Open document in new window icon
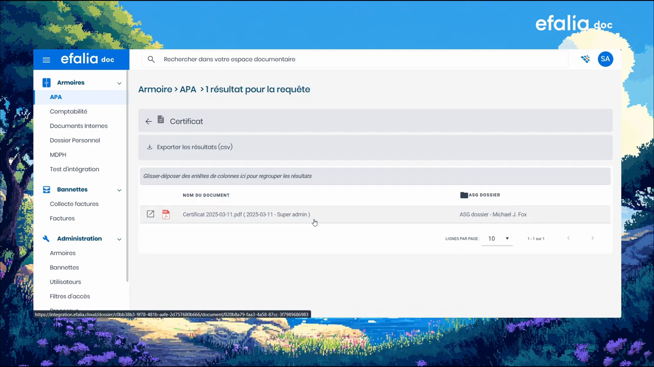654x367 pixels. [x=150, y=214]
